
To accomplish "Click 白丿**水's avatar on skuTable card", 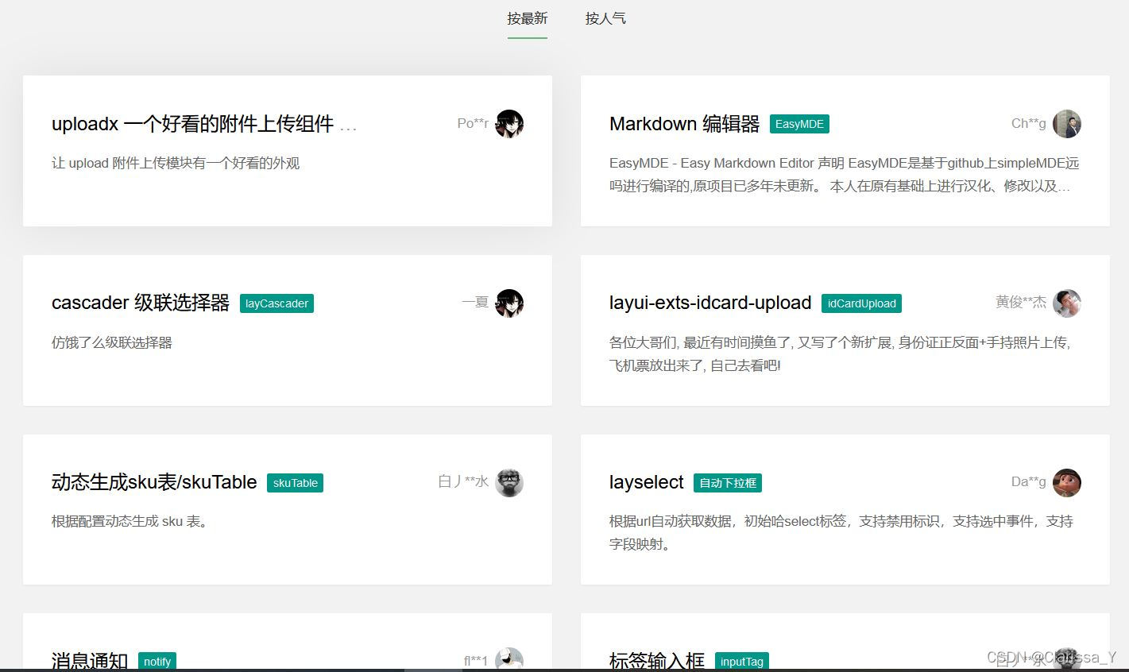I will click(x=509, y=482).
